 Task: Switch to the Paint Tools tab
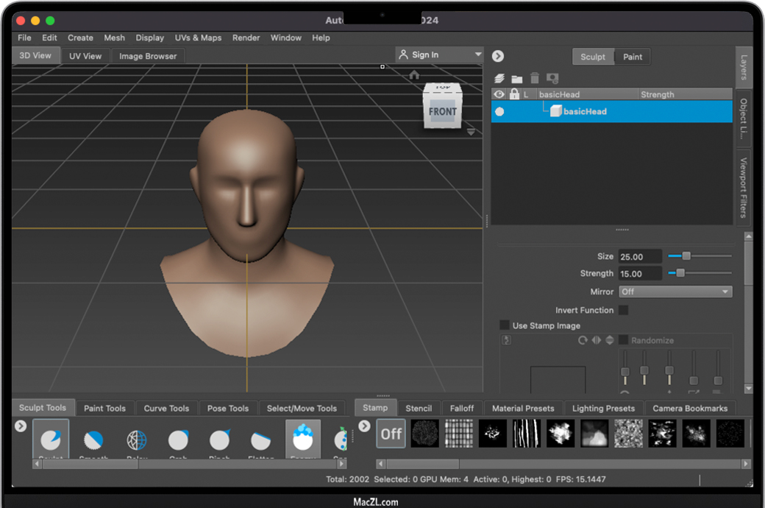104,408
